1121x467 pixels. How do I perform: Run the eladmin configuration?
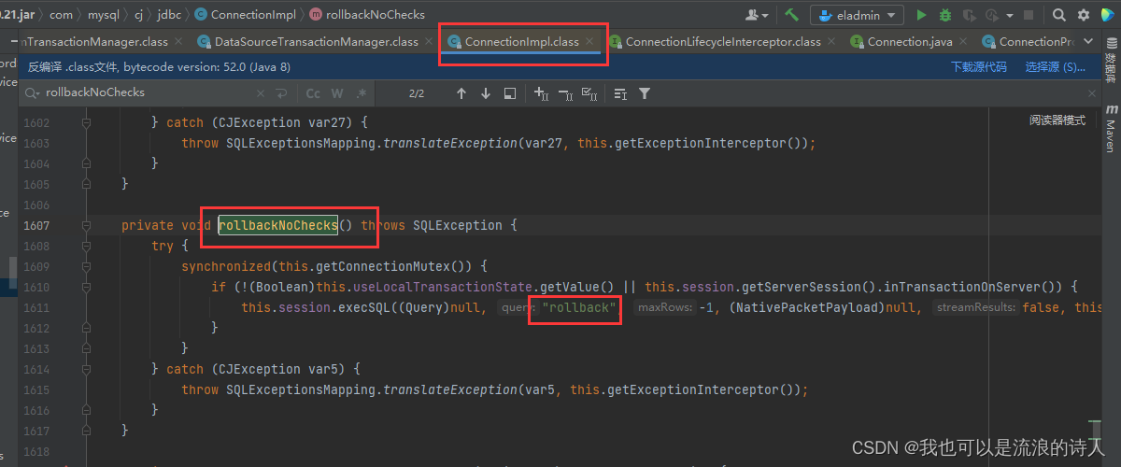(922, 15)
